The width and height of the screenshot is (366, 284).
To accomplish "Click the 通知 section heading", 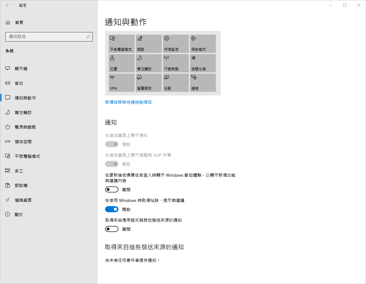I will click(111, 123).
